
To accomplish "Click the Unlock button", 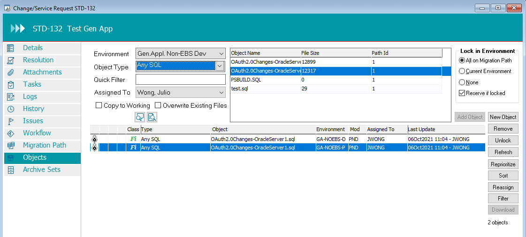I will (503, 141).
